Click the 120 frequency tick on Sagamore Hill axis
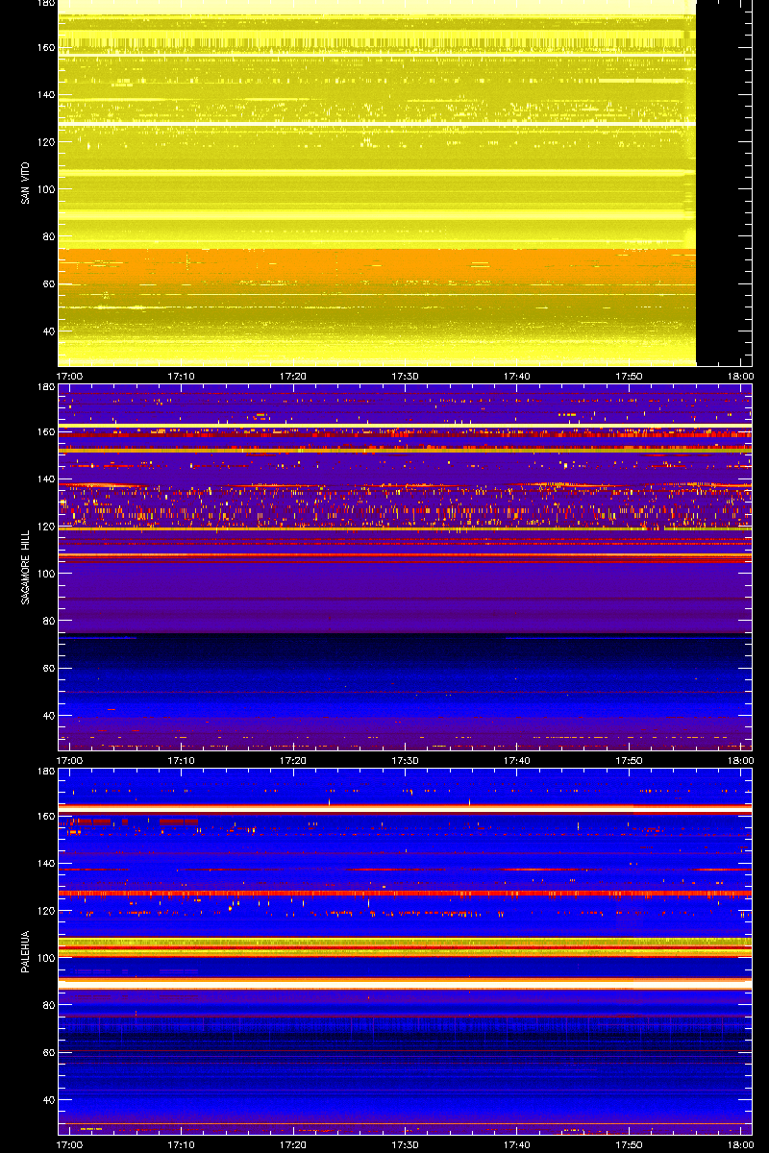 click(45, 527)
